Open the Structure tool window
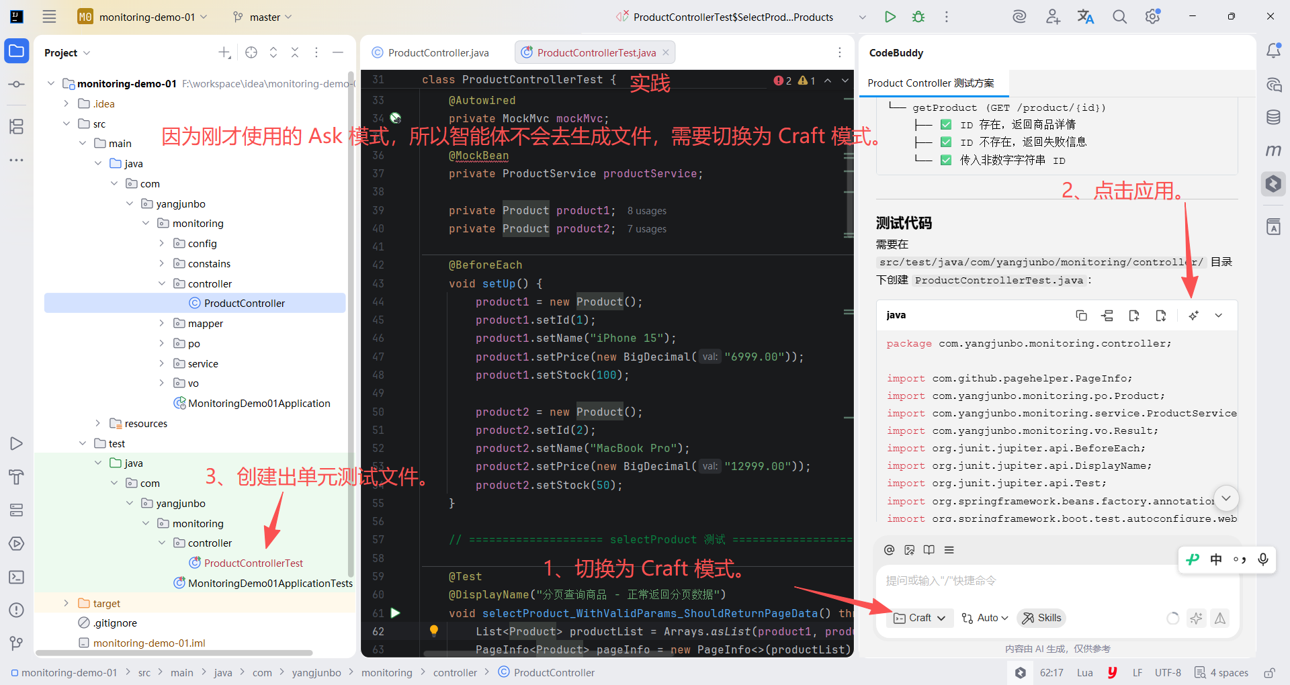Viewport: 1290px width, 685px height. point(17,126)
